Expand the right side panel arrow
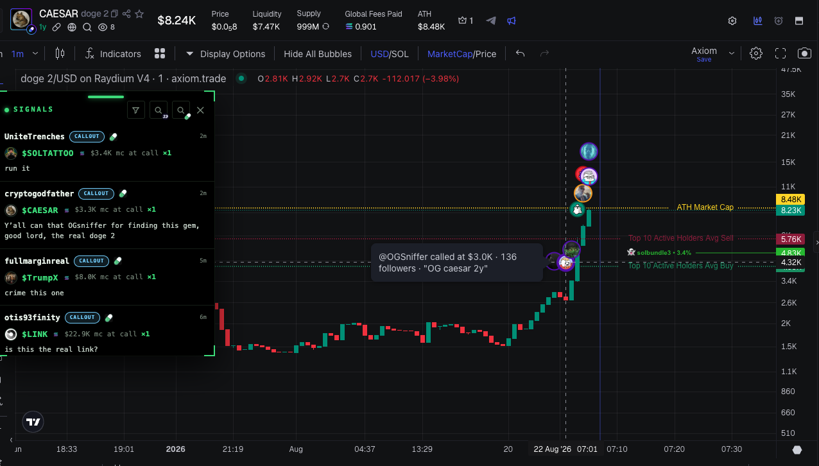The image size is (819, 466). tap(816, 243)
